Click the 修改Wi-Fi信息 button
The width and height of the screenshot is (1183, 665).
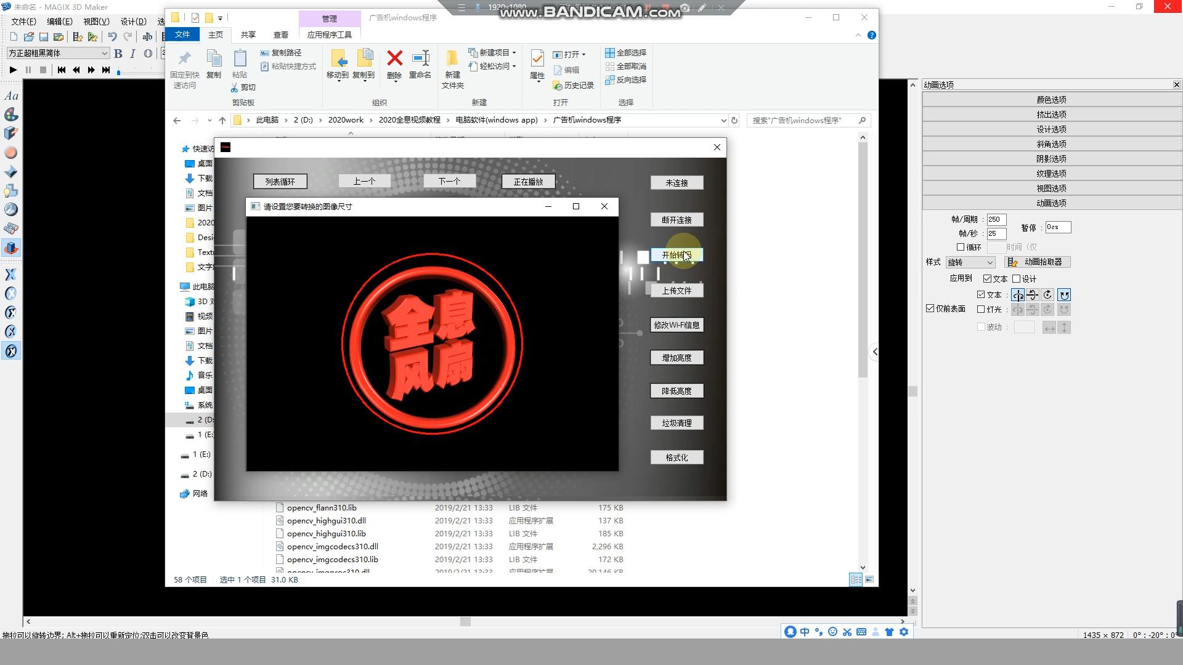[677, 325]
